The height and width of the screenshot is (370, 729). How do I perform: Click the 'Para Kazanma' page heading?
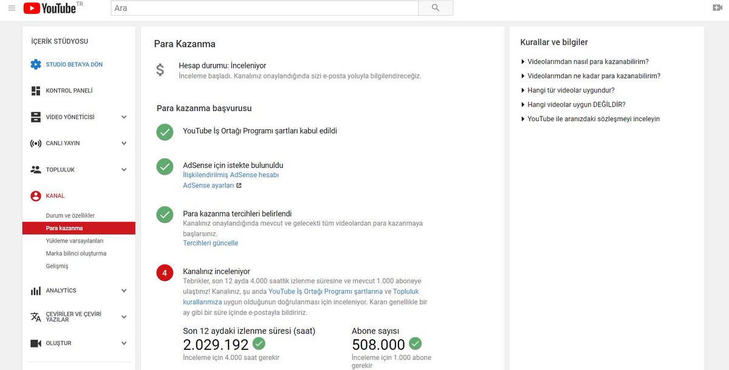(x=185, y=44)
